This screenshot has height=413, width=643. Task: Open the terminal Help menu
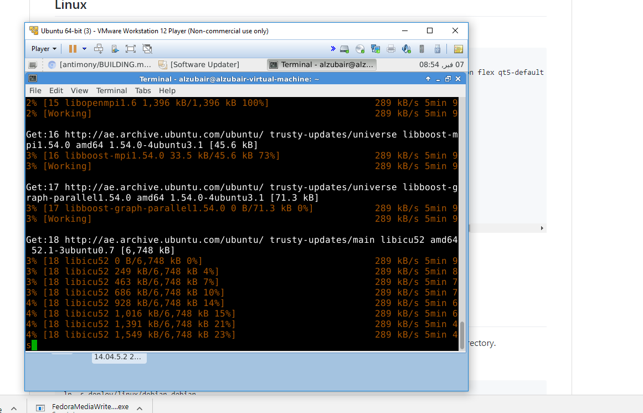(167, 91)
